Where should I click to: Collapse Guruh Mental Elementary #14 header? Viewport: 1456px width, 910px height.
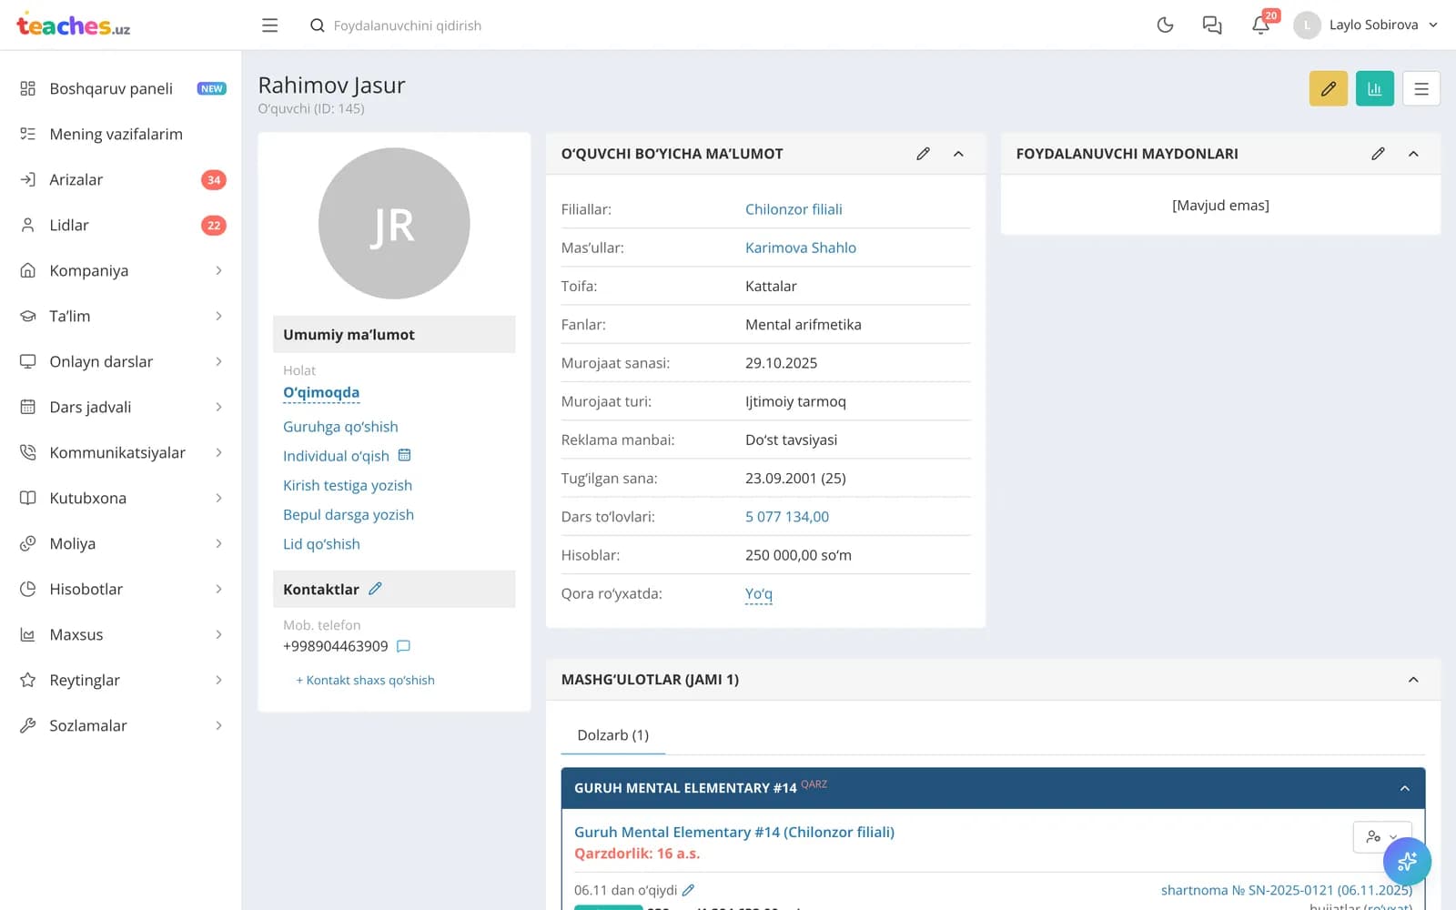click(1405, 788)
